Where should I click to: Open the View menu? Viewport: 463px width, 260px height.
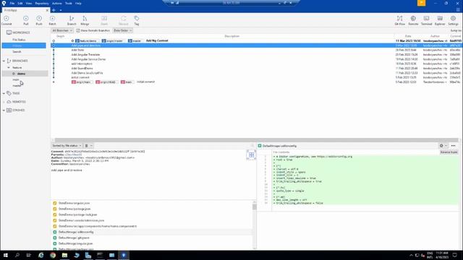pos(29,3)
